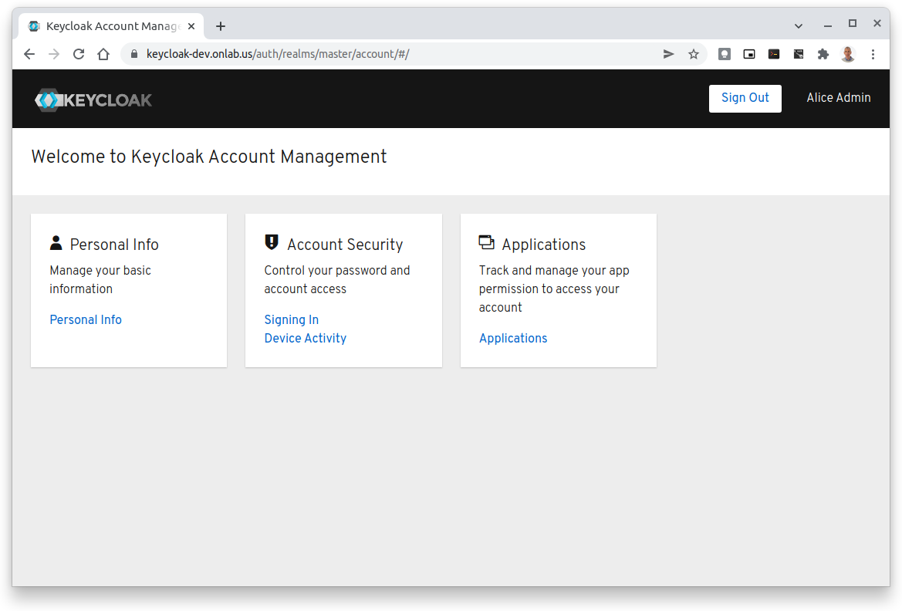This screenshot has width=902, height=611.
Task: Open Chrome three-dot menu
Action: point(873,54)
